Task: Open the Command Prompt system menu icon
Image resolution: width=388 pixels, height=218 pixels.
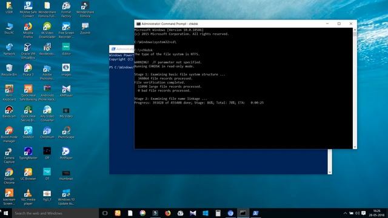Action: coord(139,24)
